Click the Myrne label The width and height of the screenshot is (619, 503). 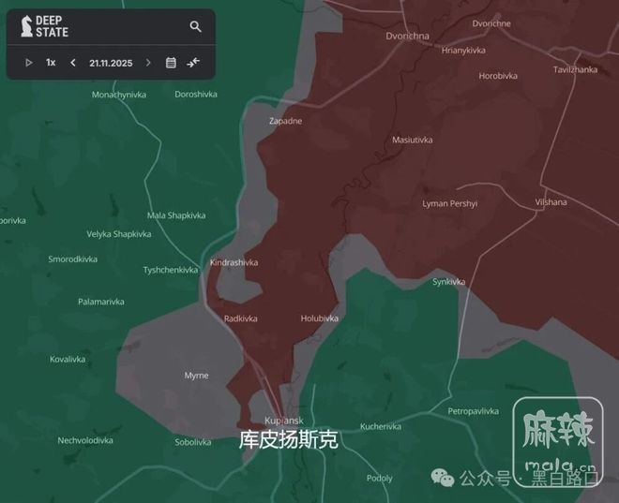tap(196, 376)
